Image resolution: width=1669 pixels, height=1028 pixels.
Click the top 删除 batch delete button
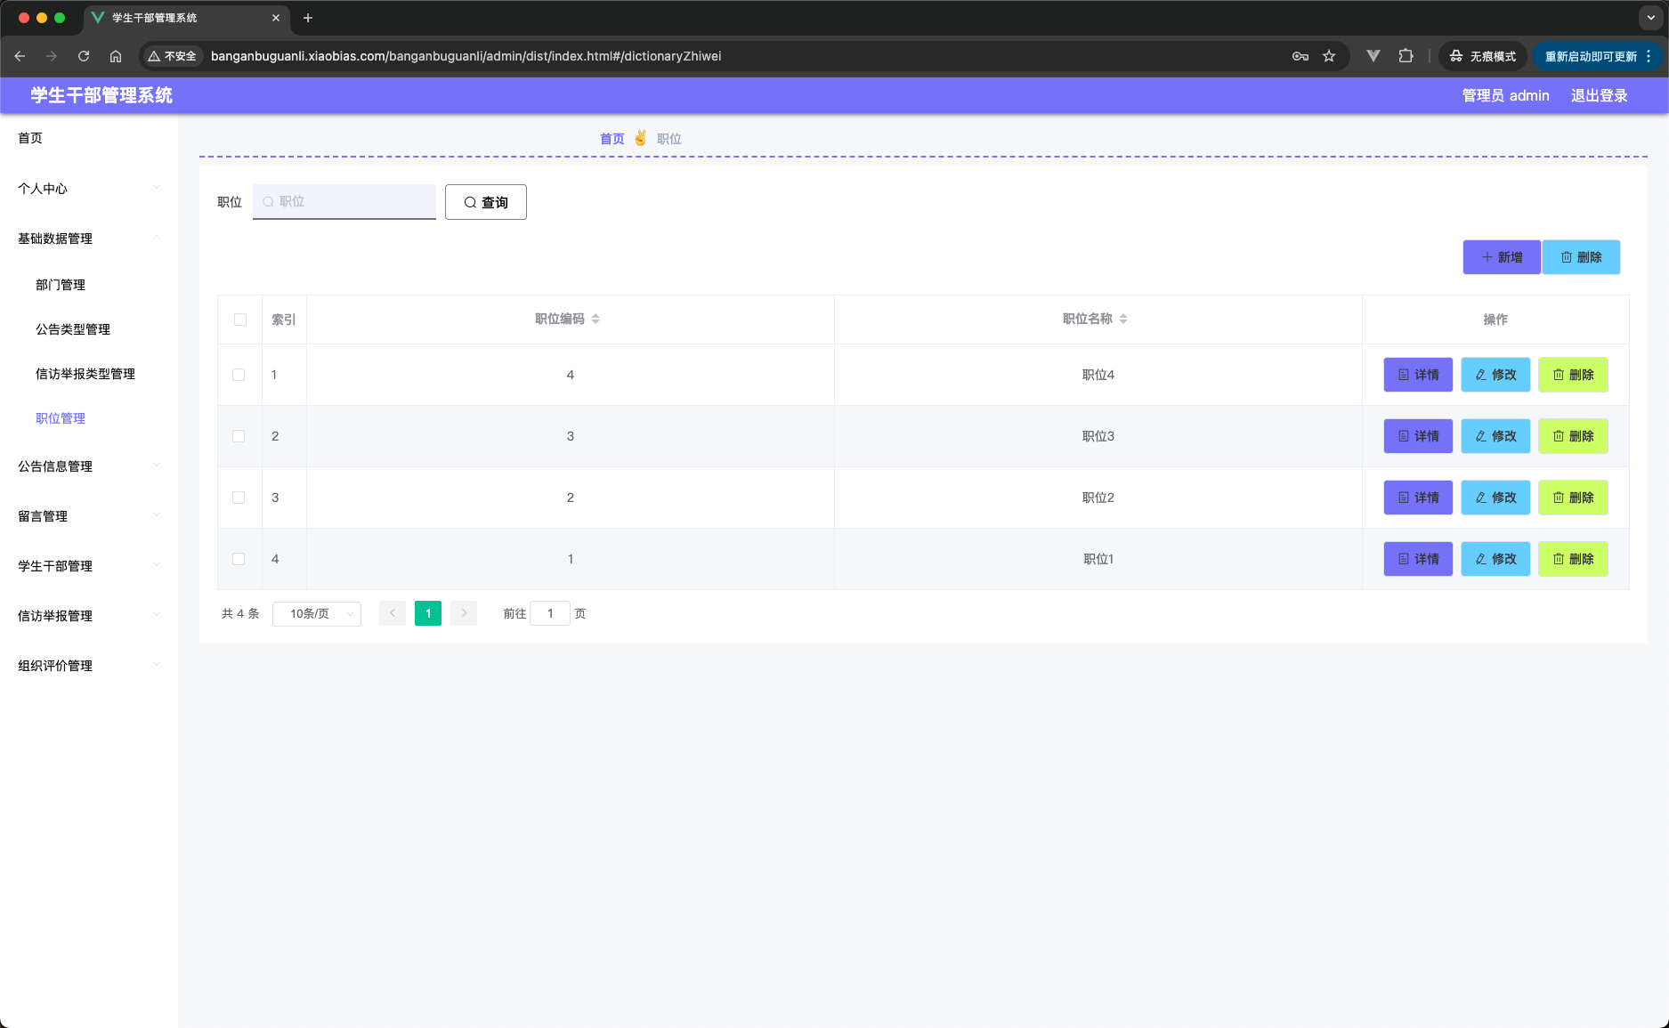pyautogui.click(x=1581, y=257)
